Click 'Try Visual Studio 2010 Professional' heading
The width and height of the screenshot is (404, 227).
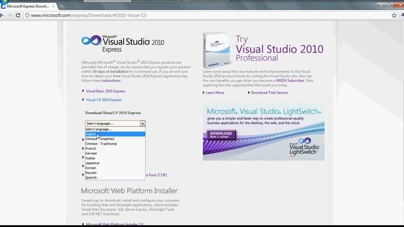(x=280, y=49)
